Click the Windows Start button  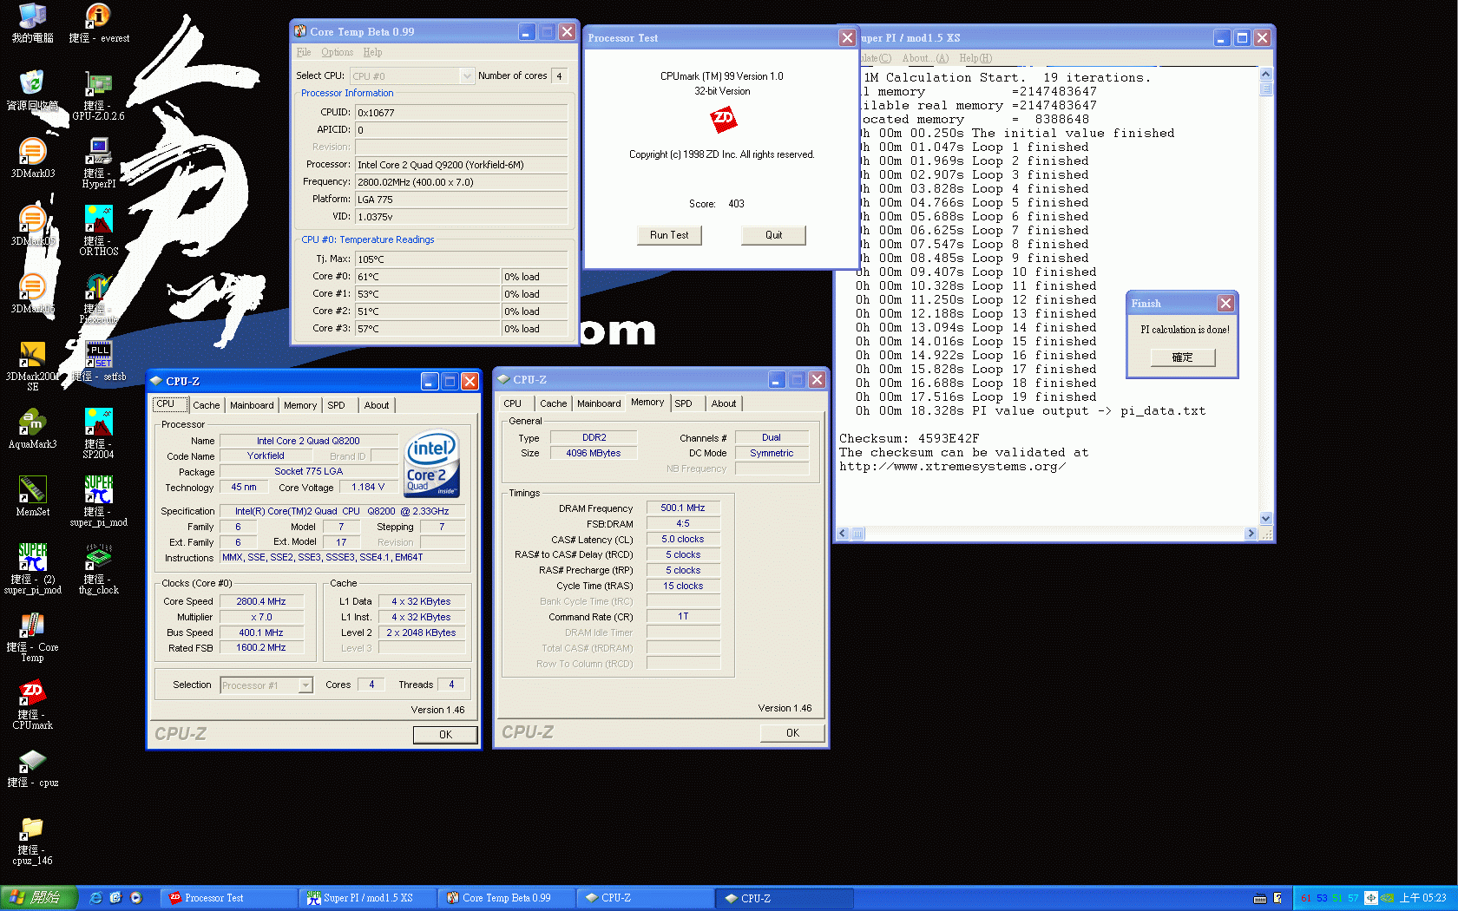[39, 898]
